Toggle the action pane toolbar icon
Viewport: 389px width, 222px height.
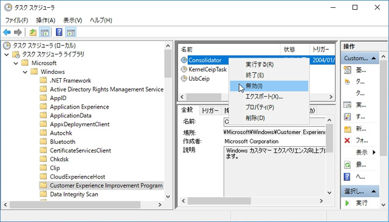click(71, 32)
